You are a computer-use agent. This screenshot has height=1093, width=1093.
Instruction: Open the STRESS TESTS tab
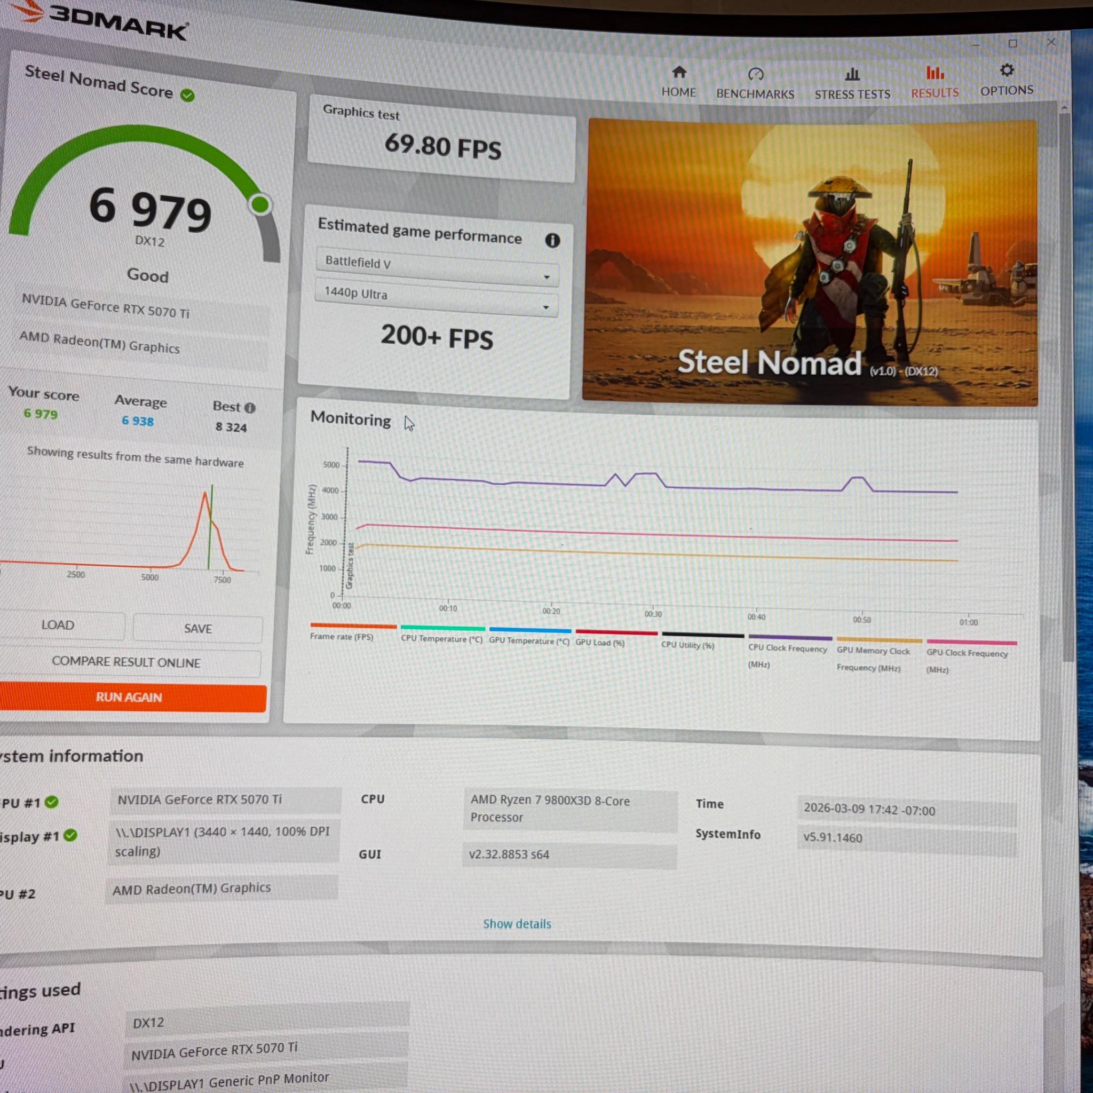852,94
